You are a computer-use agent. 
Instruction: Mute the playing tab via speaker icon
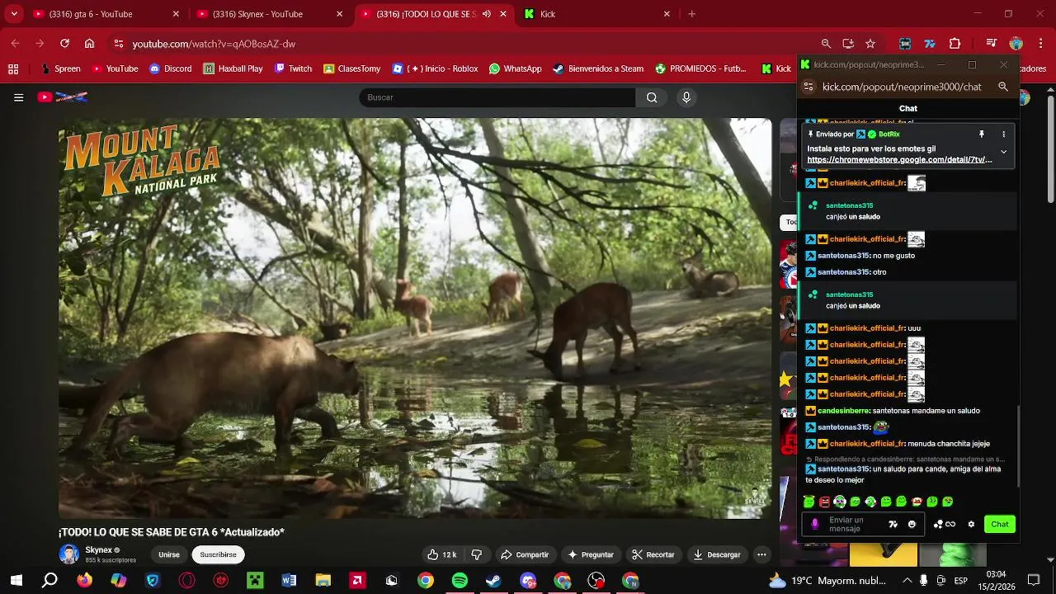pyautogui.click(x=487, y=14)
